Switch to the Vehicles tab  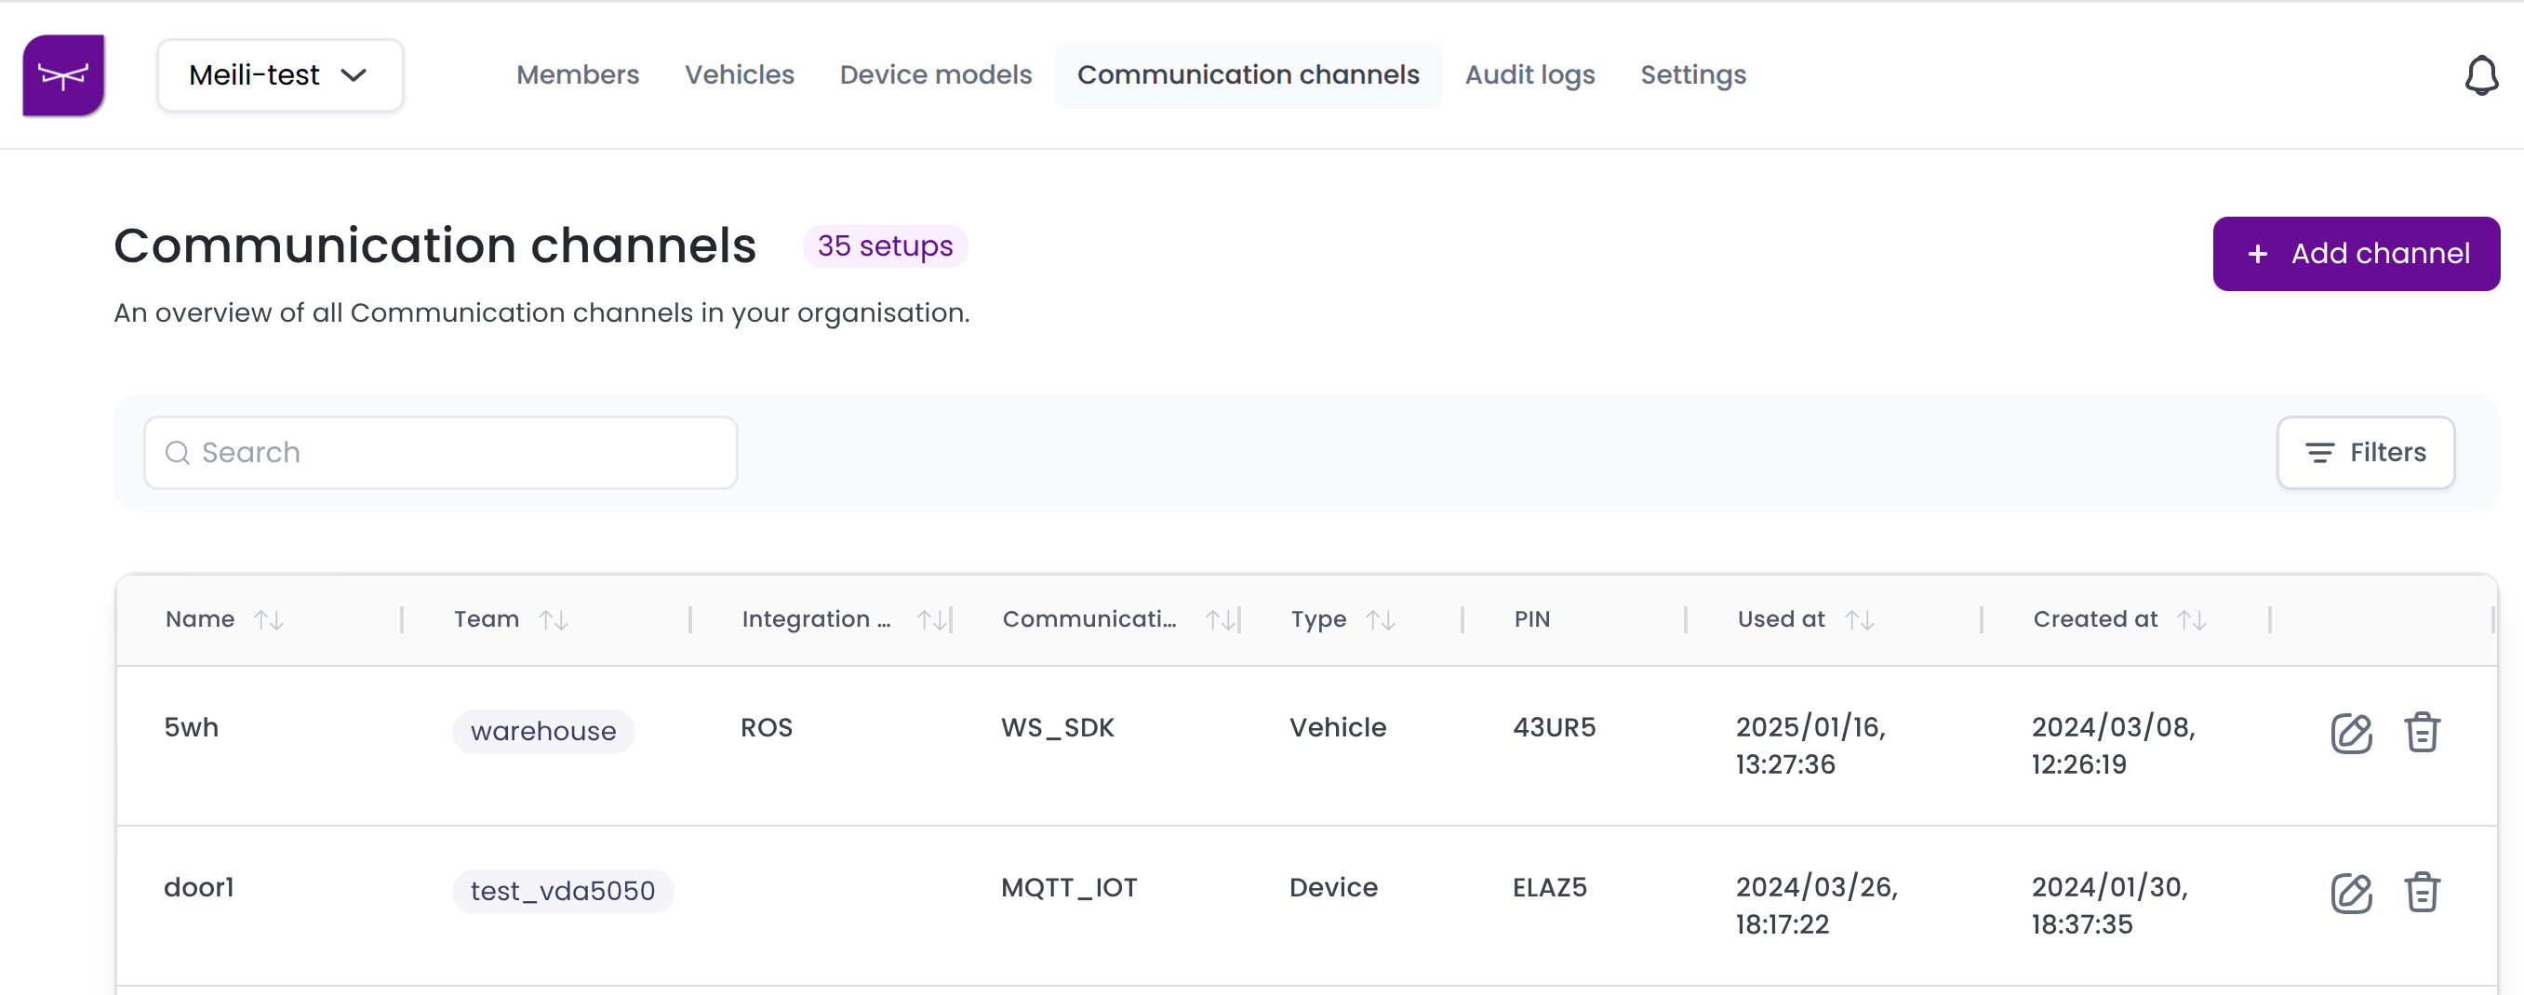[x=739, y=74]
